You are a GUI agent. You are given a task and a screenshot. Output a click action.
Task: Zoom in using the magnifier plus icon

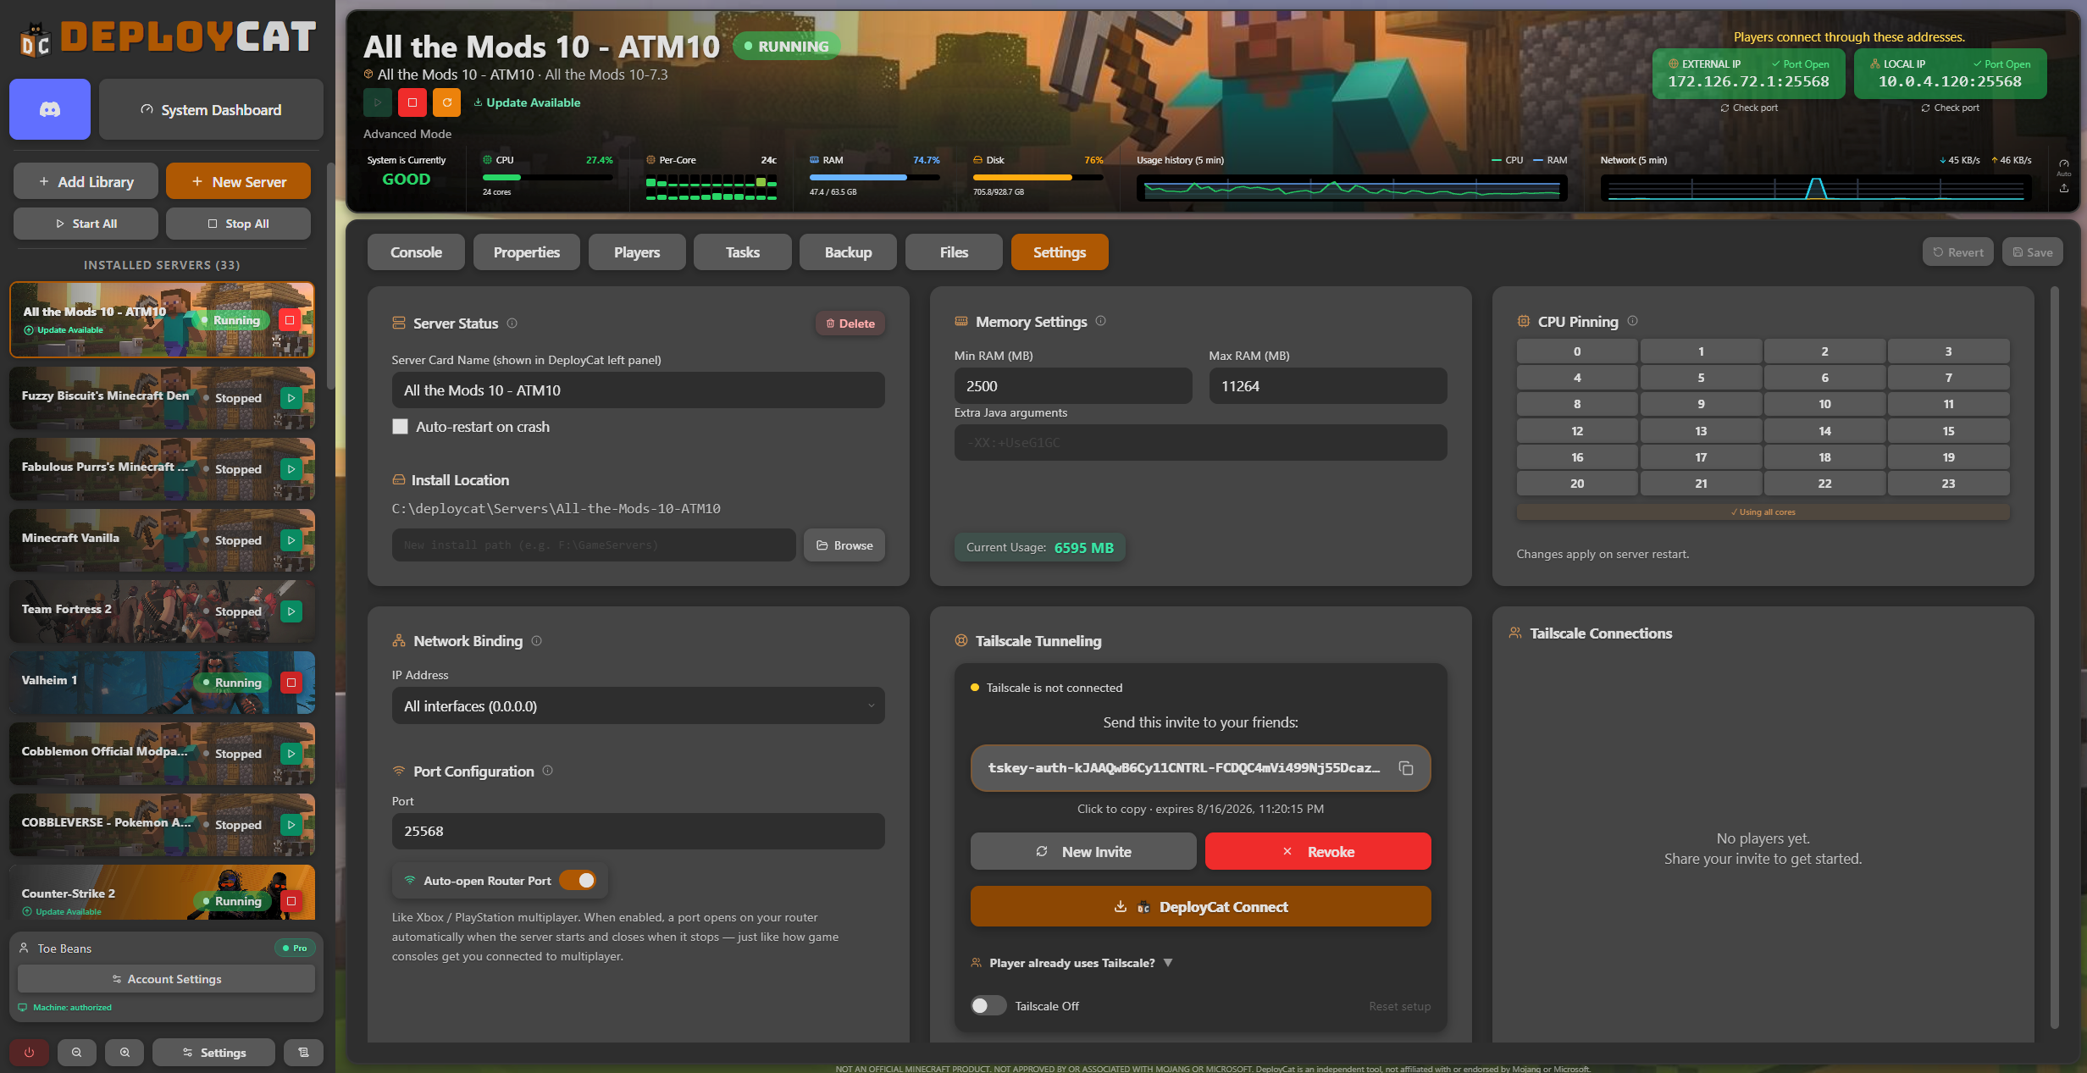pos(125,1052)
